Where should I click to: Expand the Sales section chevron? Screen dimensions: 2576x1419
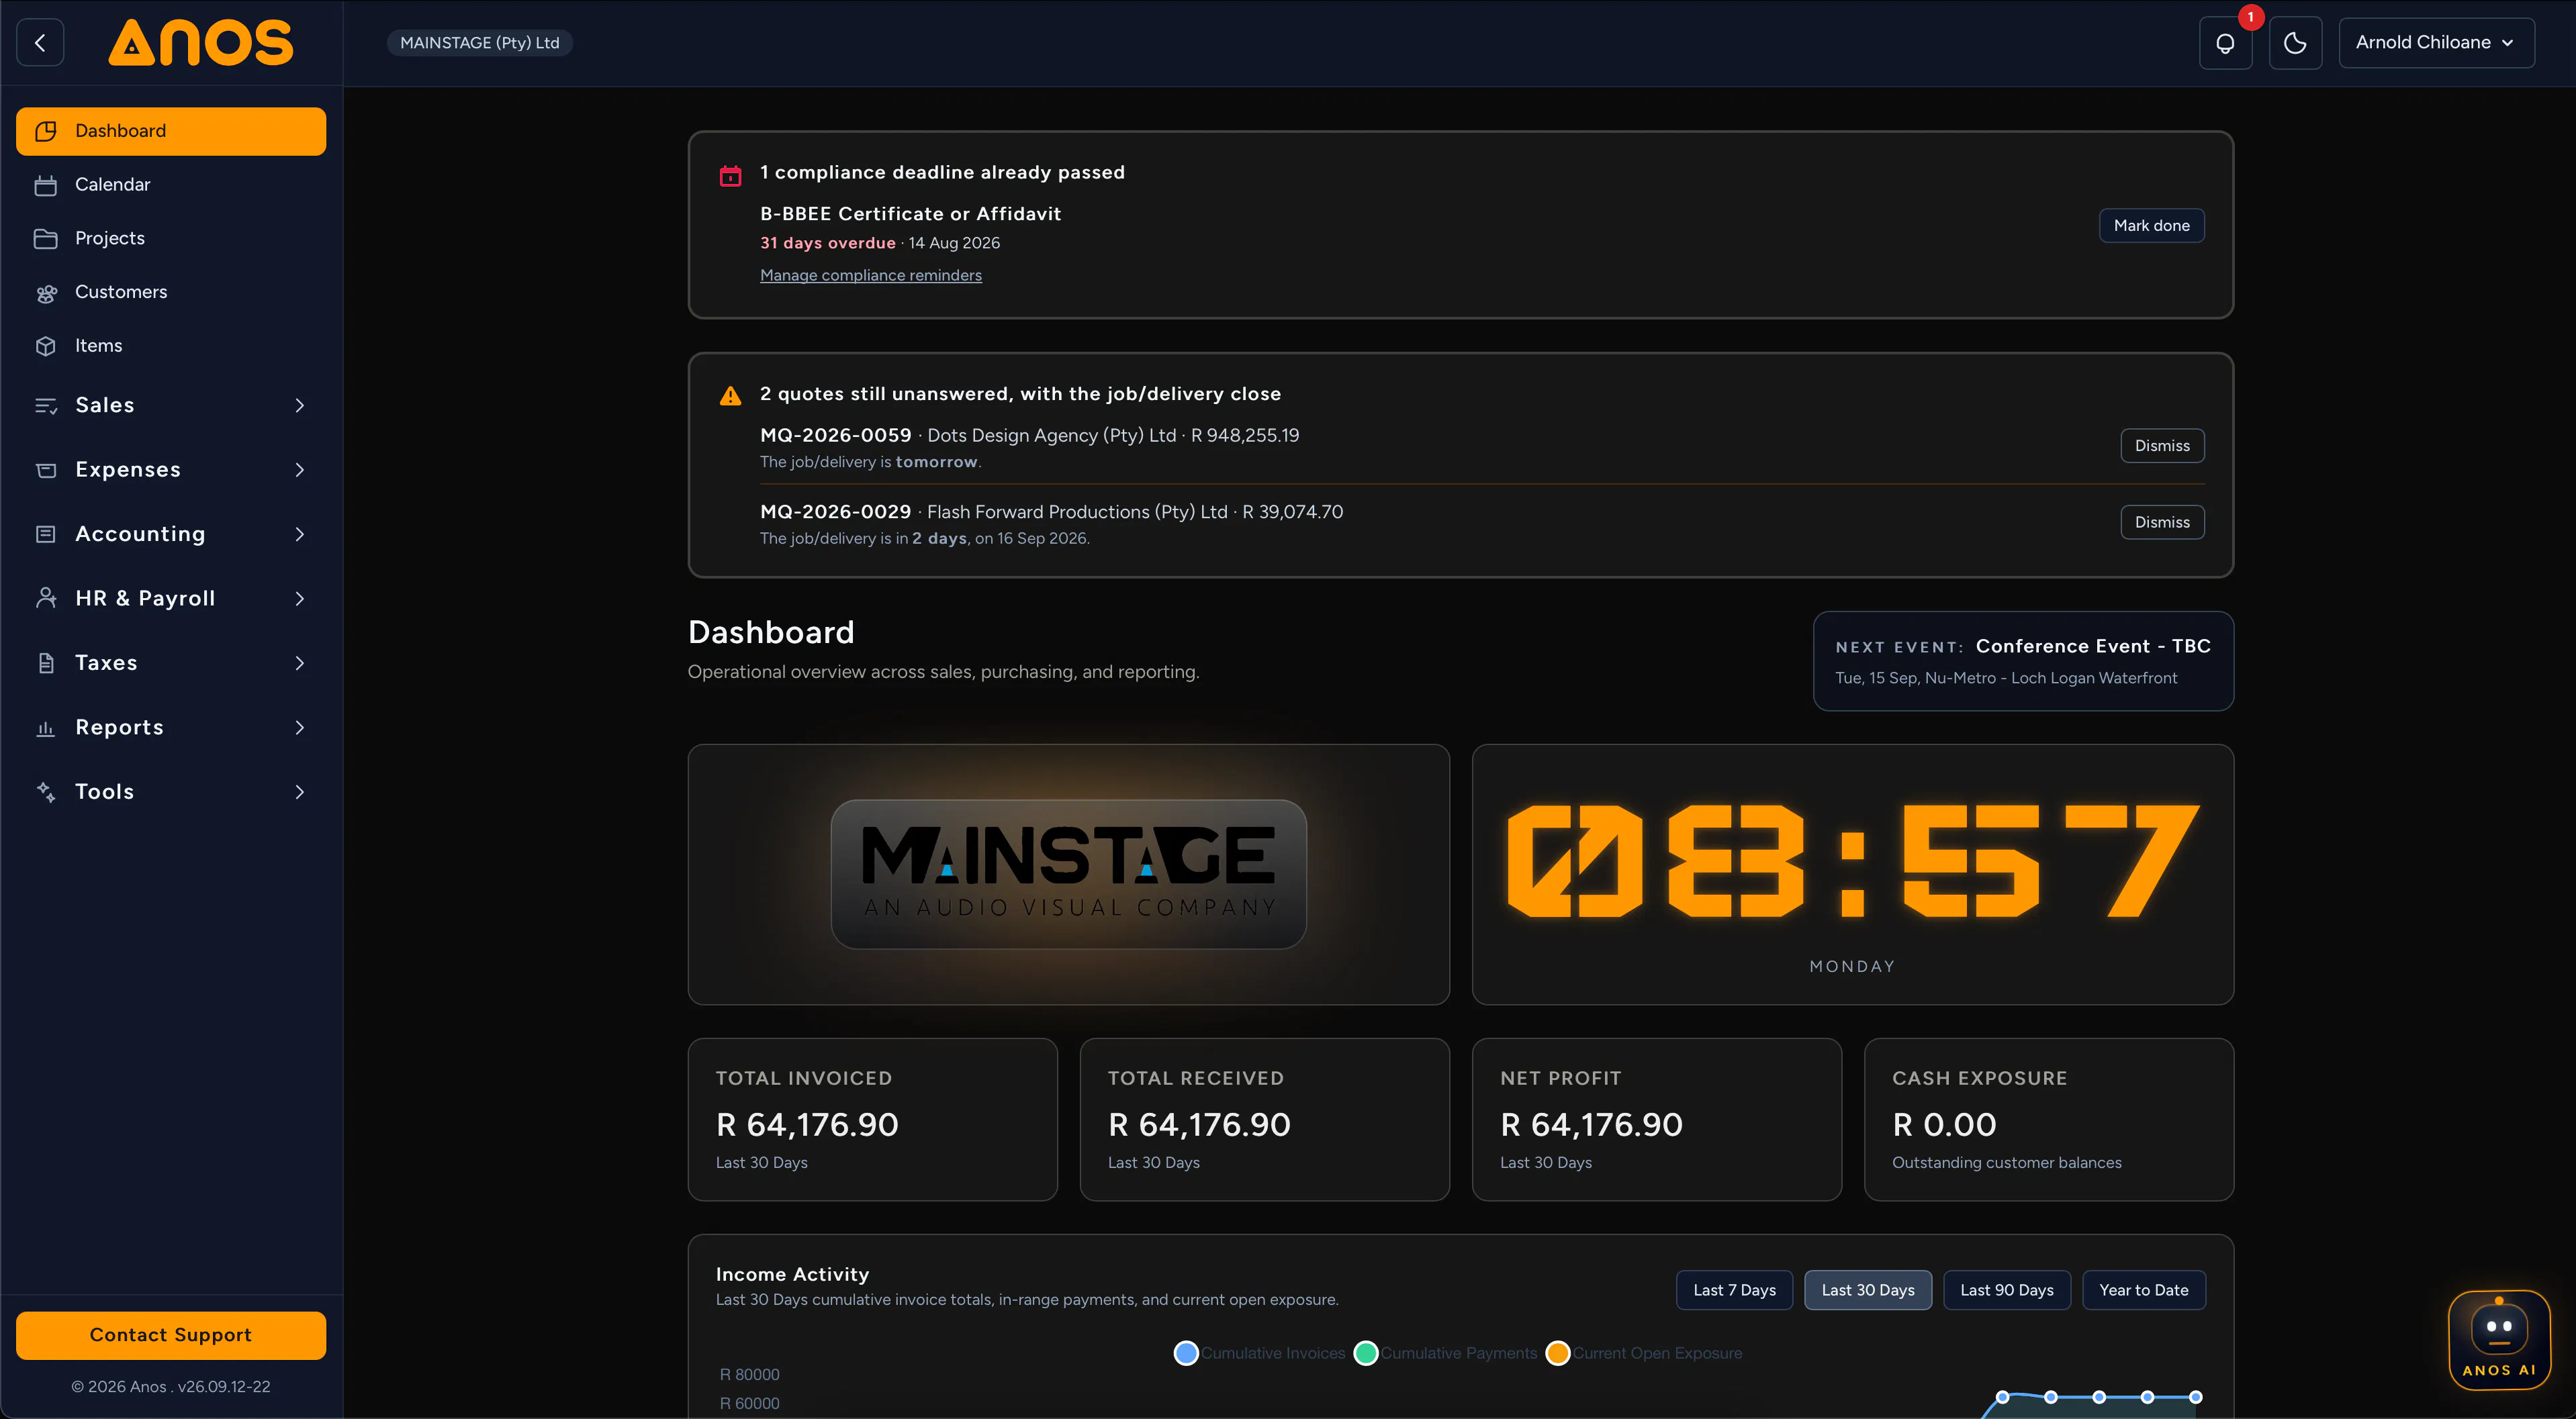coord(300,405)
